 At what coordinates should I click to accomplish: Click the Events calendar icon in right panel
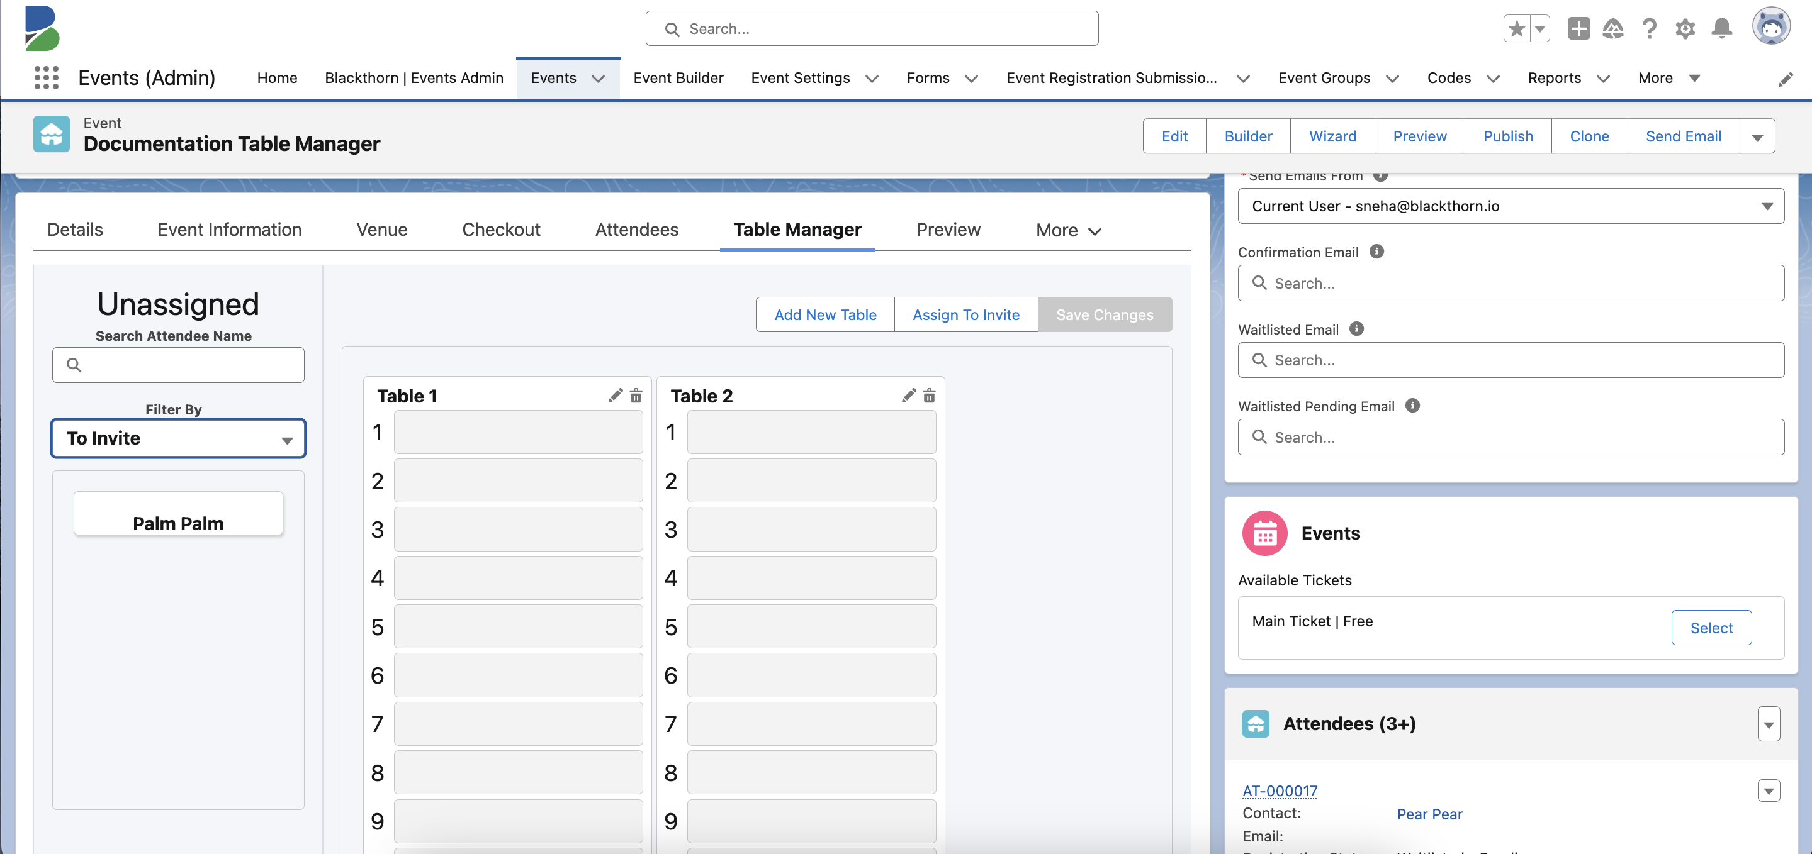(x=1263, y=532)
